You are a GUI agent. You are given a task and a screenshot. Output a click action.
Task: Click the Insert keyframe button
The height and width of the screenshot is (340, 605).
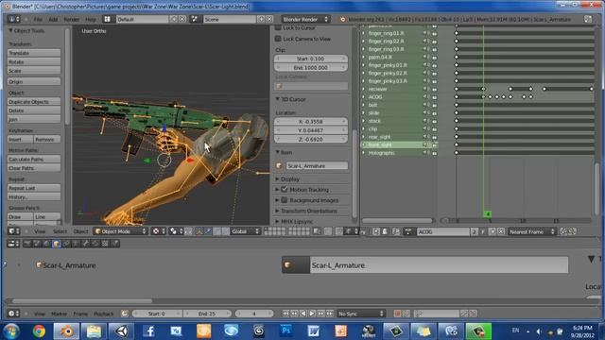[x=20, y=139]
